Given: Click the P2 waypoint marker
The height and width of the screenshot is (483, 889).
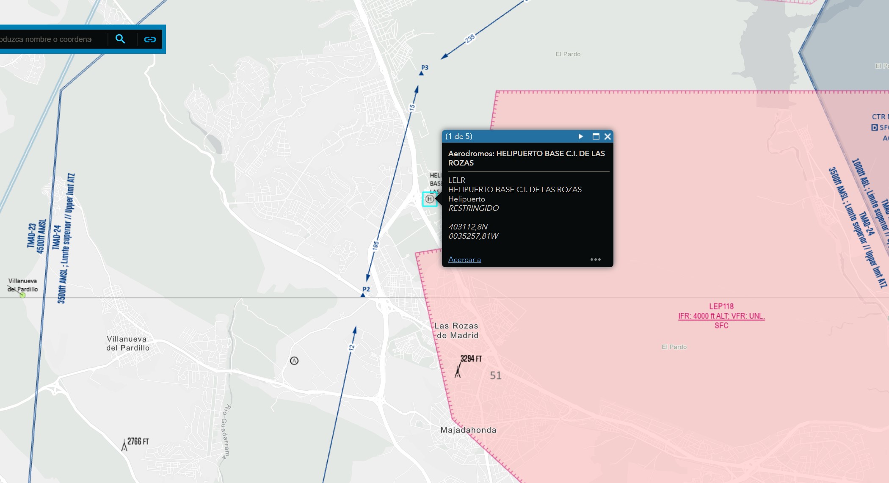Looking at the screenshot, I should coord(363,295).
